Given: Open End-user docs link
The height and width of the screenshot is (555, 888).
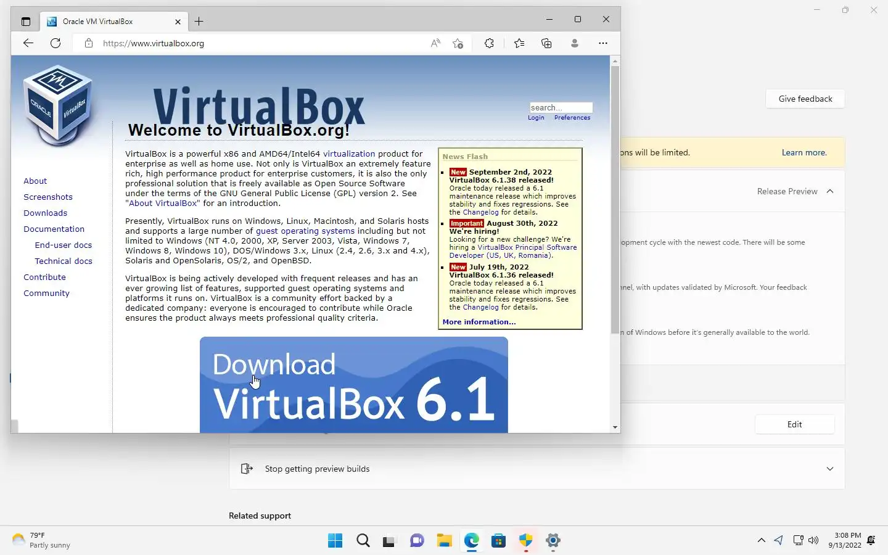Looking at the screenshot, I should point(64,245).
